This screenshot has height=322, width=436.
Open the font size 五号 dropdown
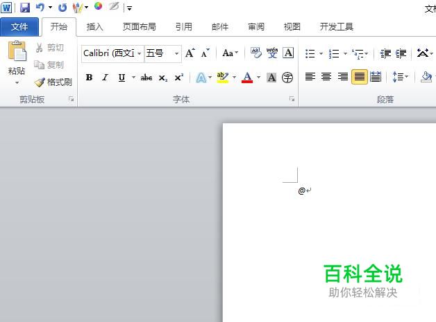176,53
